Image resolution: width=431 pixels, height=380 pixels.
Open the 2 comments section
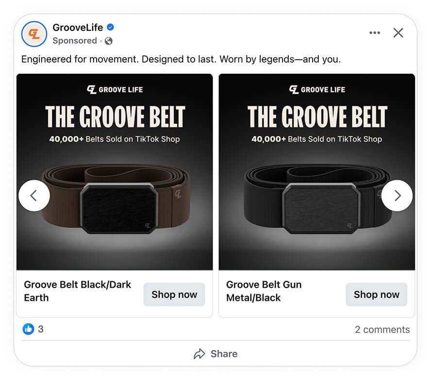coord(382,329)
